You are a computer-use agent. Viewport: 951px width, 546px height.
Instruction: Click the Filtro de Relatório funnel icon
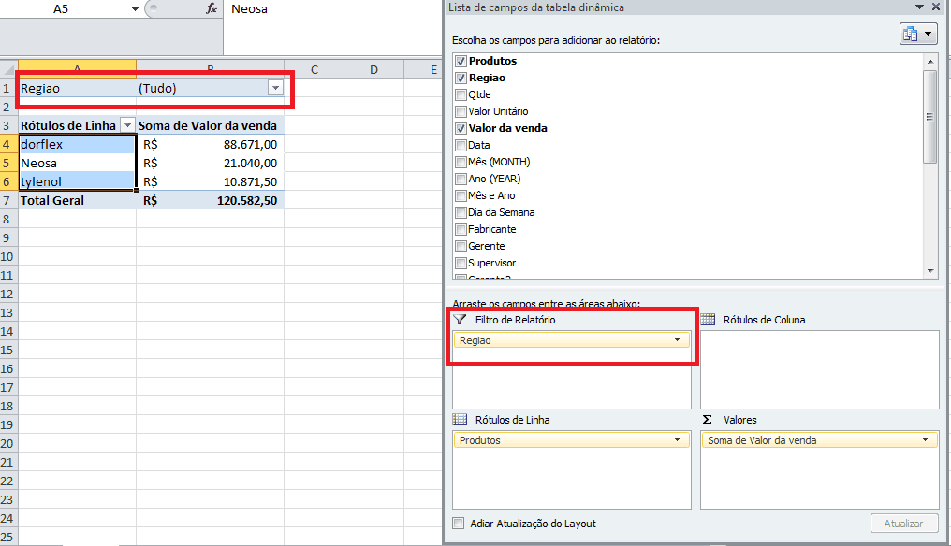point(461,320)
